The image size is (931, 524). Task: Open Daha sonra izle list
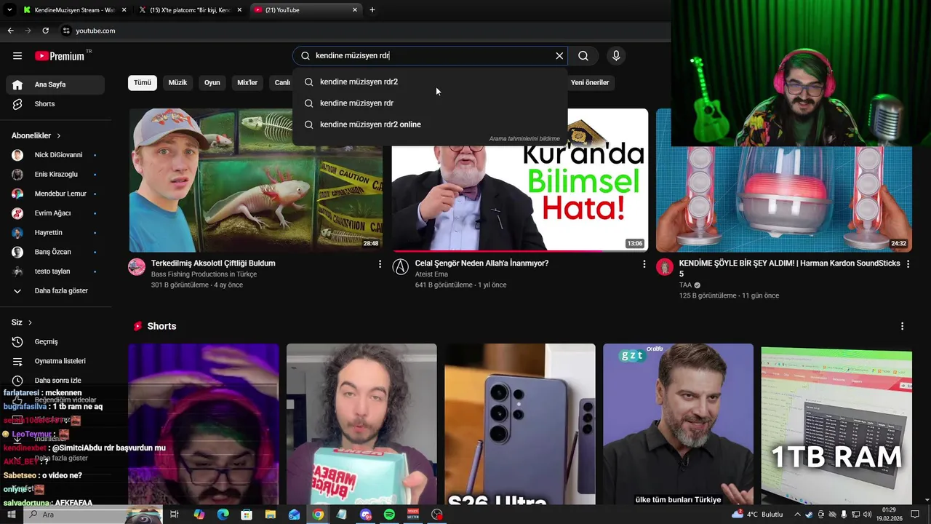click(55, 380)
